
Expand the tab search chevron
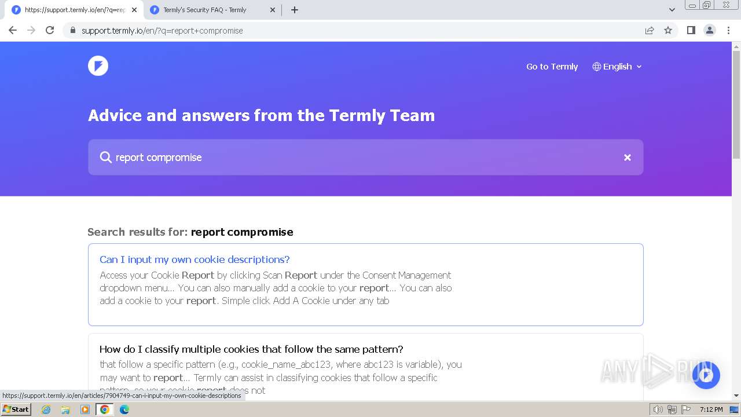(x=672, y=10)
